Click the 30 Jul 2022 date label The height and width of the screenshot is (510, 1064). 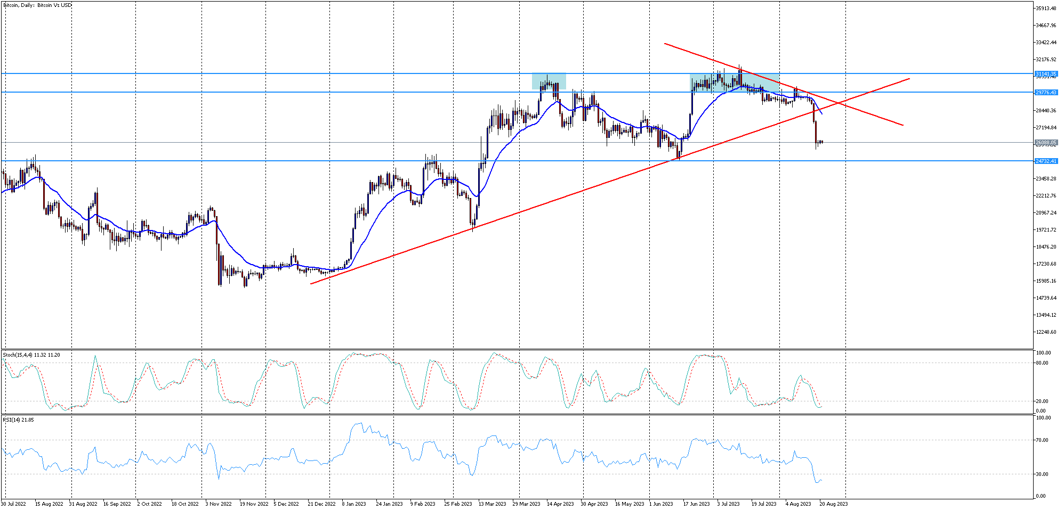pyautogui.click(x=13, y=504)
